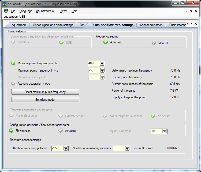Select the No sensor option

click(161, 116)
